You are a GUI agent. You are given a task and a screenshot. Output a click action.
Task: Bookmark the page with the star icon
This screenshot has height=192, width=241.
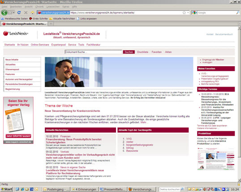[184, 13]
